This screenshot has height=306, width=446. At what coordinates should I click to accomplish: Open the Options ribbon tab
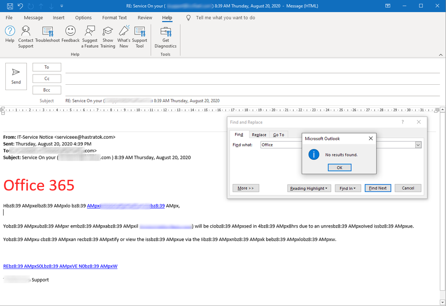click(x=83, y=17)
